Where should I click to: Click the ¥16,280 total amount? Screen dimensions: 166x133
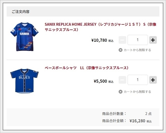pyautogui.click(x=137, y=121)
